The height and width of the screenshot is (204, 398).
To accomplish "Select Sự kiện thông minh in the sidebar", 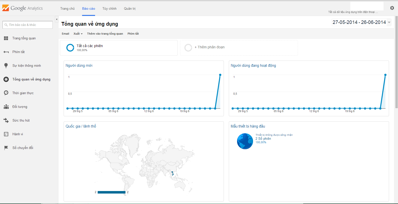I will 27,66.
